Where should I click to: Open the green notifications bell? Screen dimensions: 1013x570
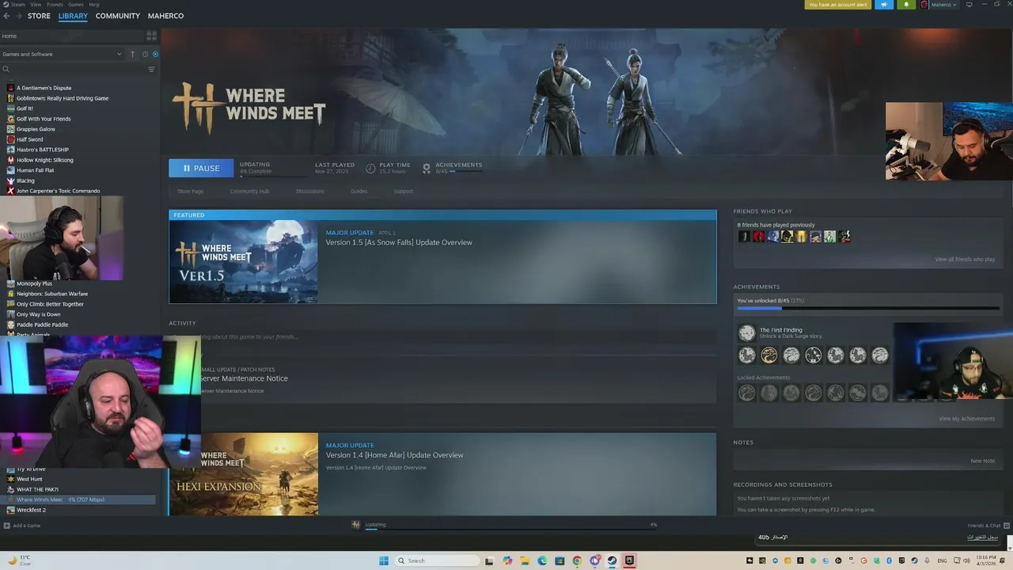coord(906,5)
